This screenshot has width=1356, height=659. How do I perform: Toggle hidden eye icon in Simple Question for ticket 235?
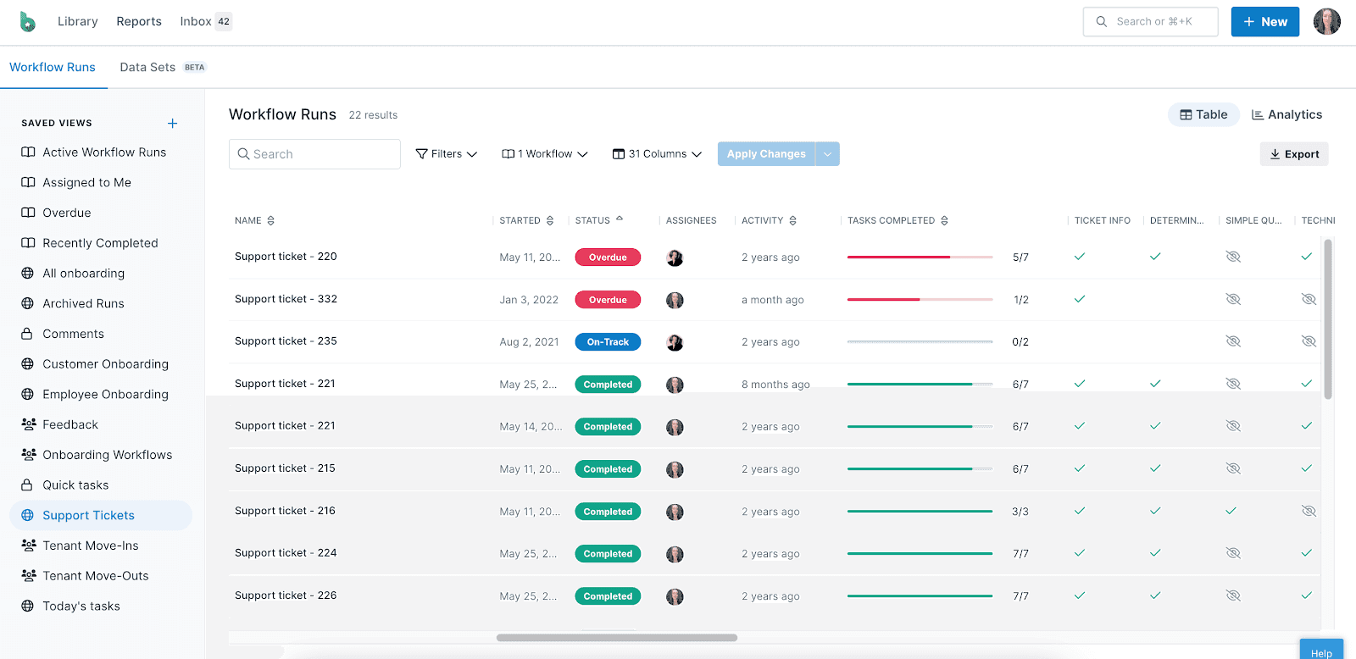click(1233, 341)
